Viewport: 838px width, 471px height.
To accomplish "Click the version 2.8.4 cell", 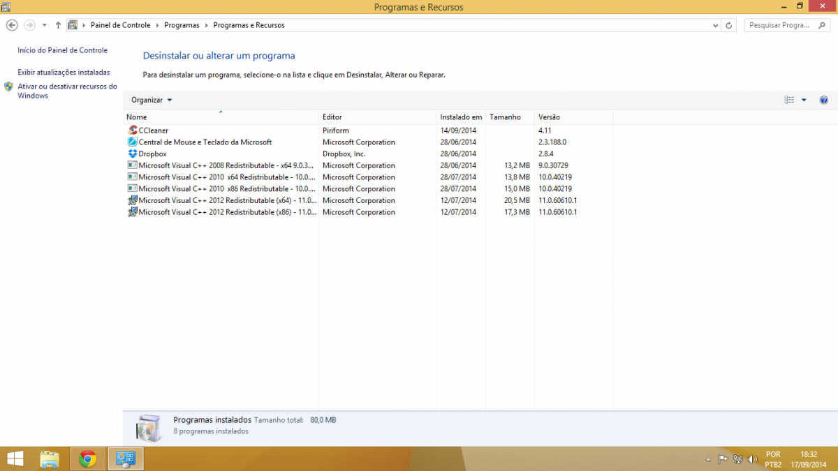I will pyautogui.click(x=546, y=154).
